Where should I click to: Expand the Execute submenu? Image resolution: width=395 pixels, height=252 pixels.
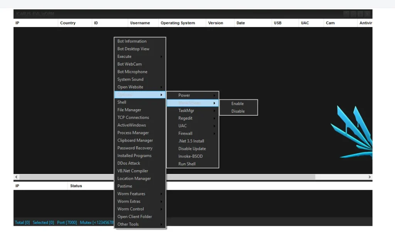[124, 56]
